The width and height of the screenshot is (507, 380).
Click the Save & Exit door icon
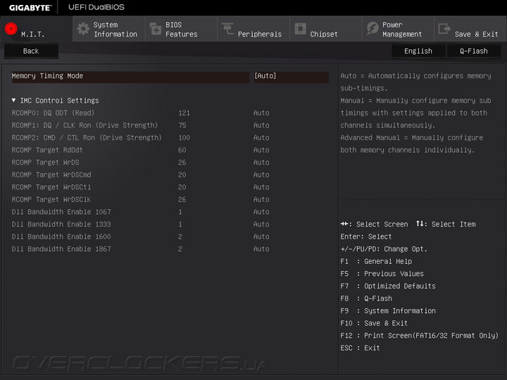(444, 29)
